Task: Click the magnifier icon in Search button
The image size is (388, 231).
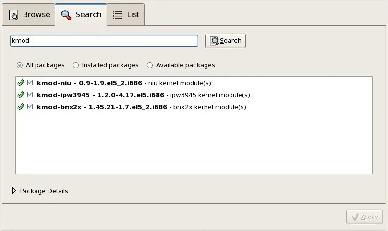Action: pos(214,41)
